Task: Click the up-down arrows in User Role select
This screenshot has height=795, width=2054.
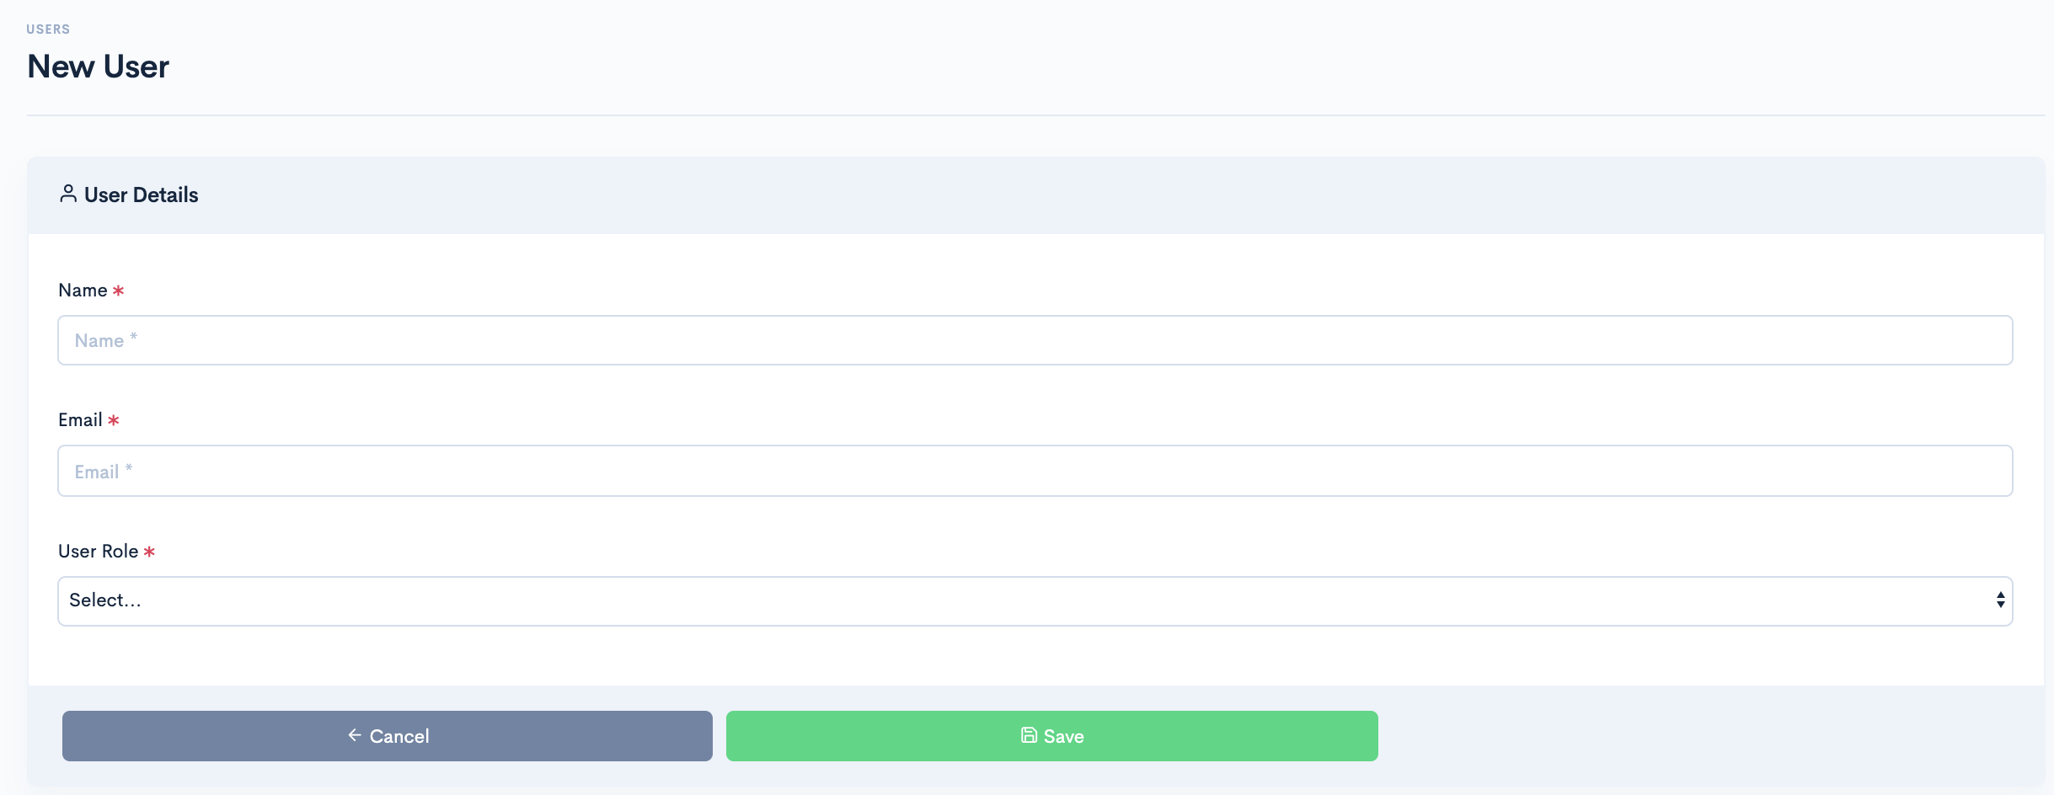Action: (2000, 600)
